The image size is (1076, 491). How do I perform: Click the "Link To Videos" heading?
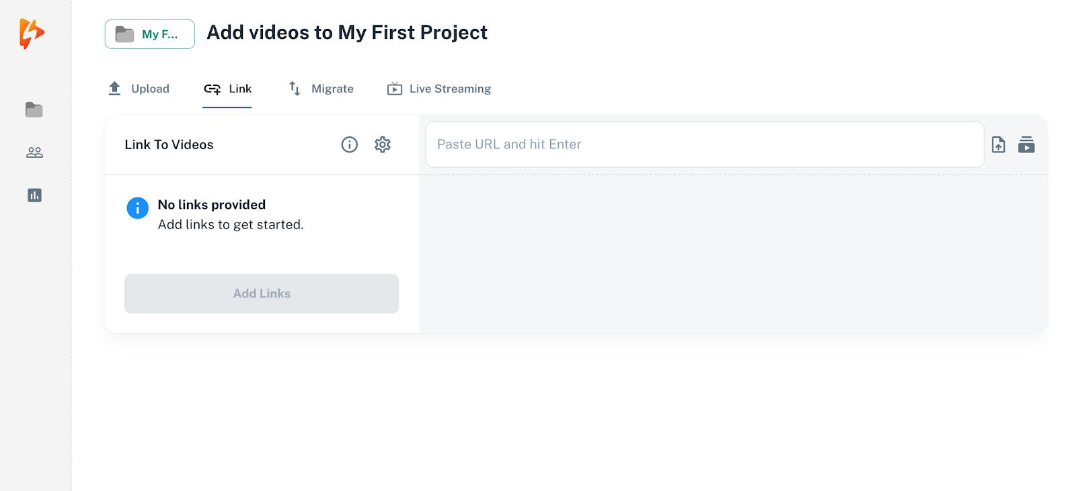(x=169, y=144)
